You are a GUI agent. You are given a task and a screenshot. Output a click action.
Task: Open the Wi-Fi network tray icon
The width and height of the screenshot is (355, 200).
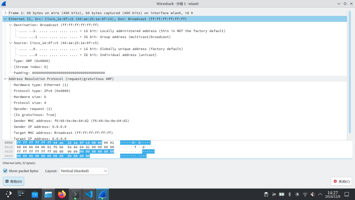305,194
